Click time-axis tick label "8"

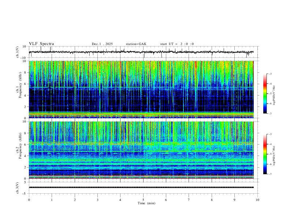coord(212,200)
